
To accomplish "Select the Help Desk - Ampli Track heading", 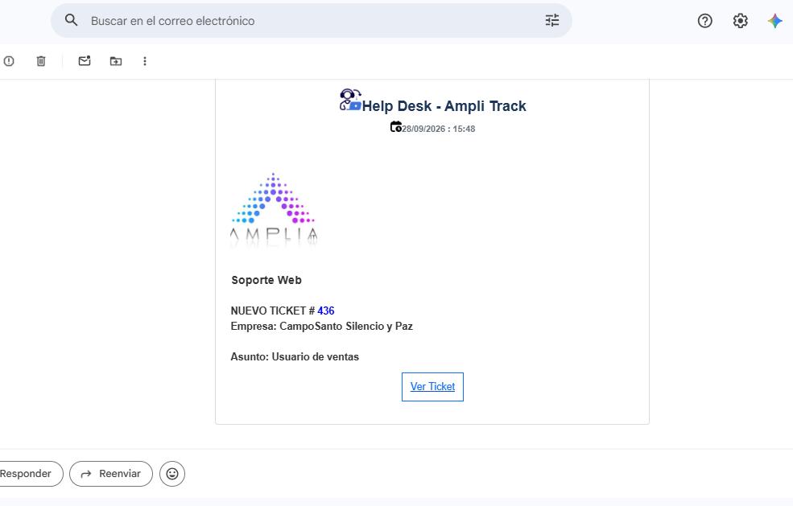I will 444,106.
